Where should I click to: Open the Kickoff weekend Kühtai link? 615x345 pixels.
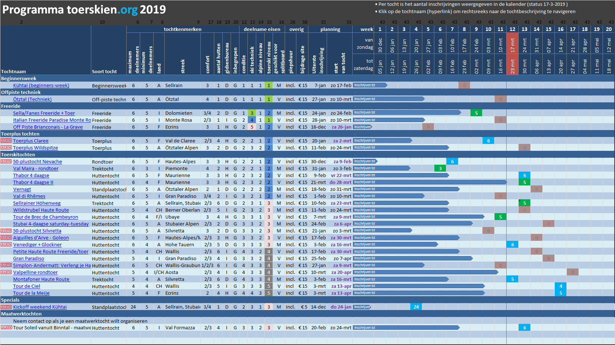(x=40, y=307)
